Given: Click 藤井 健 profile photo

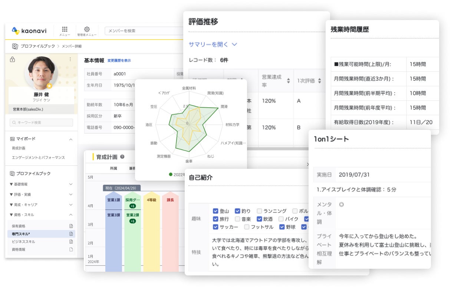Looking at the screenshot, I should 41,73.
